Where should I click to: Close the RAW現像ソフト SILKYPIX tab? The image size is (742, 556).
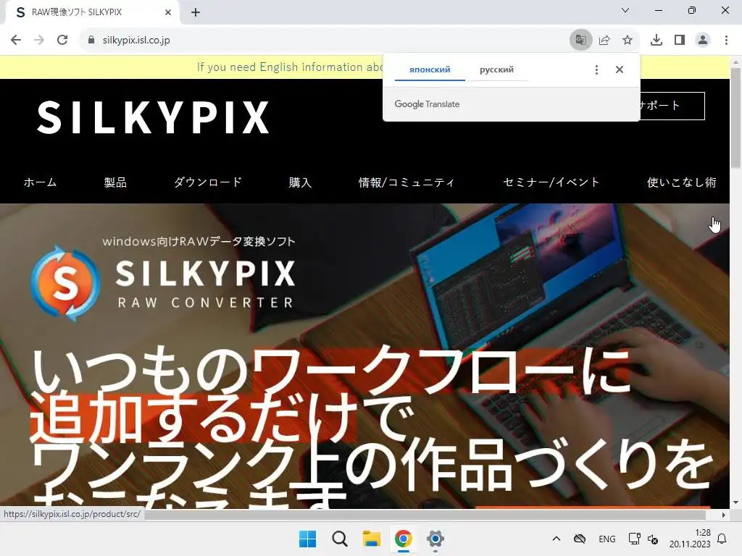(168, 12)
